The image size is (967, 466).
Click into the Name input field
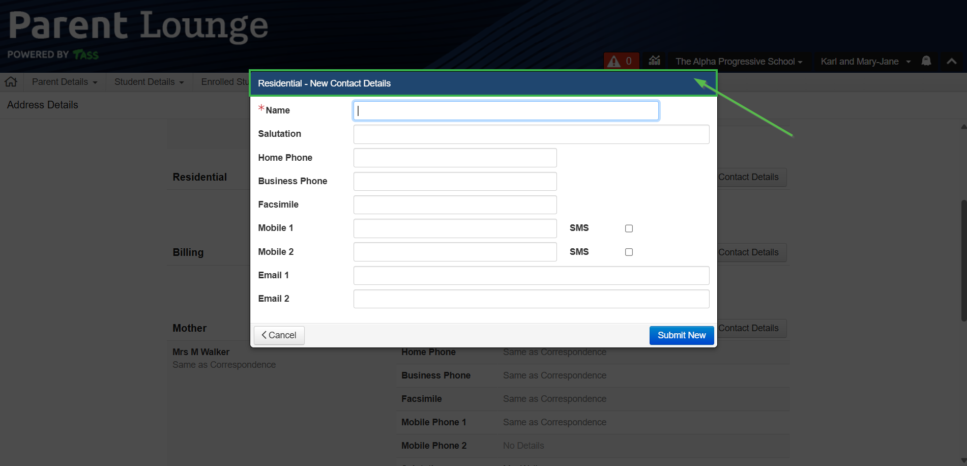(506, 111)
